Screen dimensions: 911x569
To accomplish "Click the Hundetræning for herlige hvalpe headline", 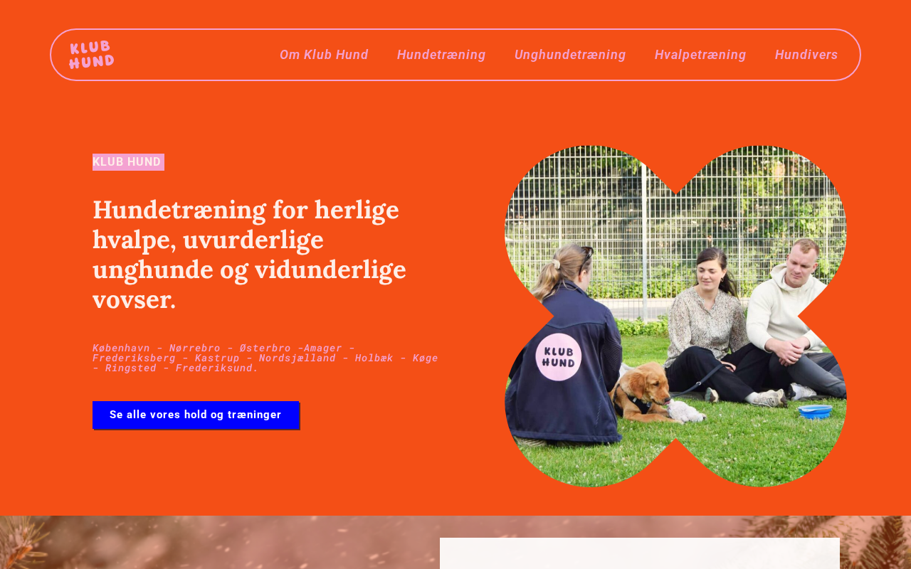I will pos(249,255).
